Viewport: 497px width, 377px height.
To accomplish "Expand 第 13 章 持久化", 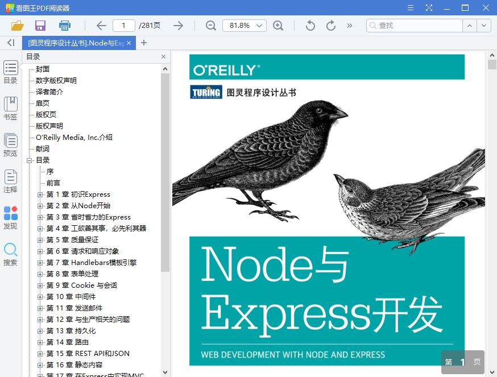I will pos(40,331).
